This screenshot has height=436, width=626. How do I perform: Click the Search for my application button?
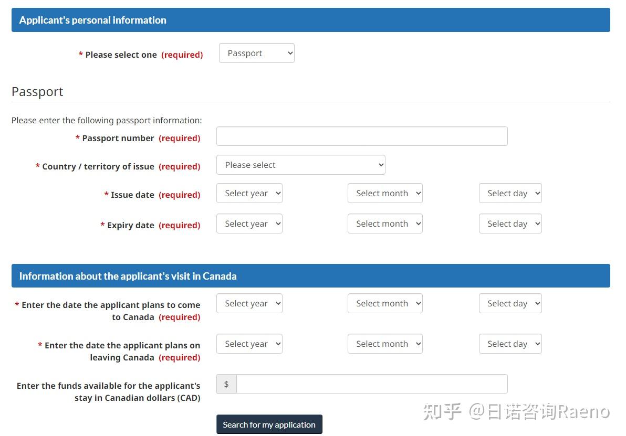click(x=269, y=424)
